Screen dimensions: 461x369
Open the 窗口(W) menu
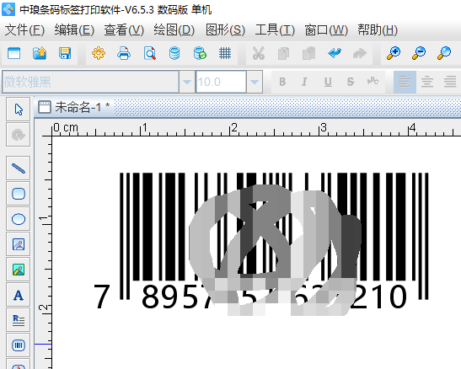pyautogui.click(x=326, y=30)
